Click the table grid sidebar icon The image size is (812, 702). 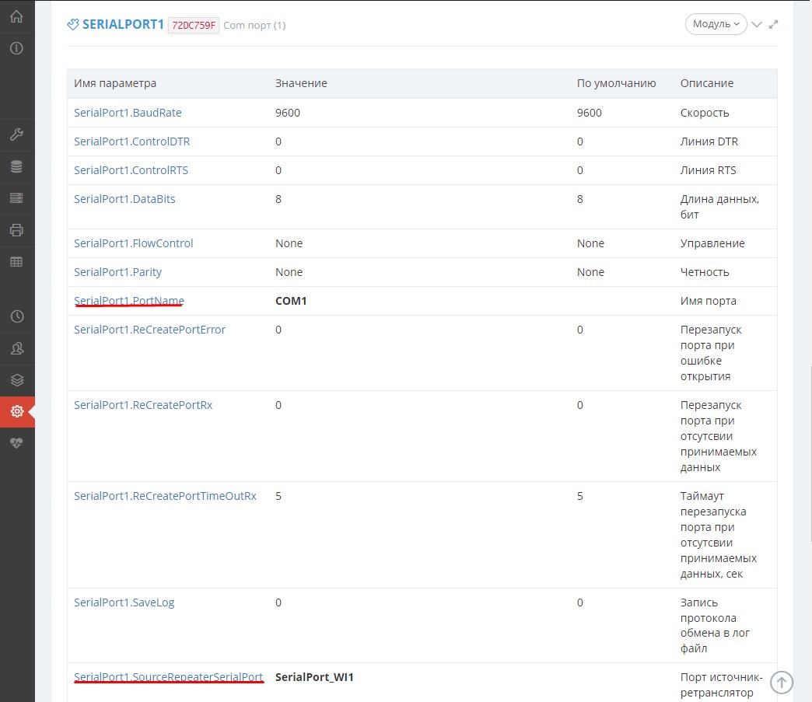16,262
